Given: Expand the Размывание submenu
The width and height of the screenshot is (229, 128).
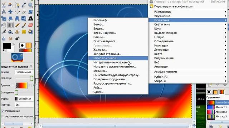Looking at the screenshot, I should point(187,12).
